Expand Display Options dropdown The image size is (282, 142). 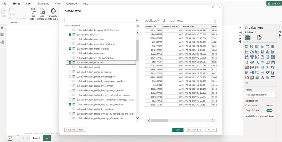[x=74, y=25]
